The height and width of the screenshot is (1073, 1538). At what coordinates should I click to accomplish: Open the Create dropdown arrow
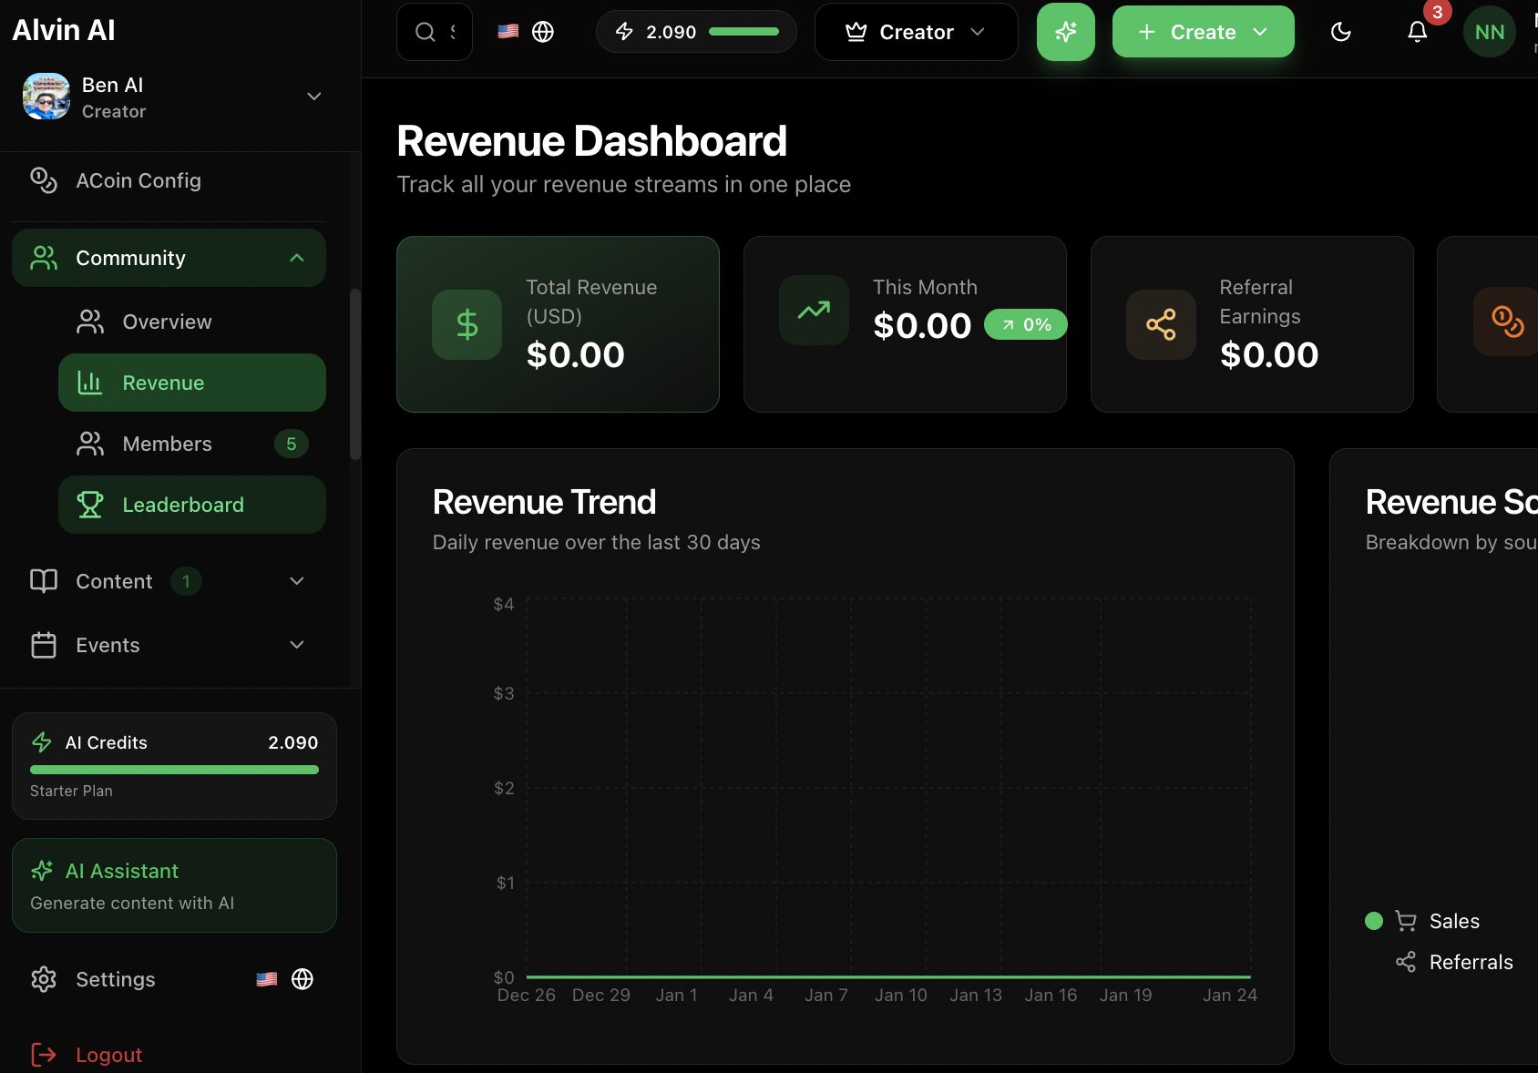click(x=1261, y=32)
